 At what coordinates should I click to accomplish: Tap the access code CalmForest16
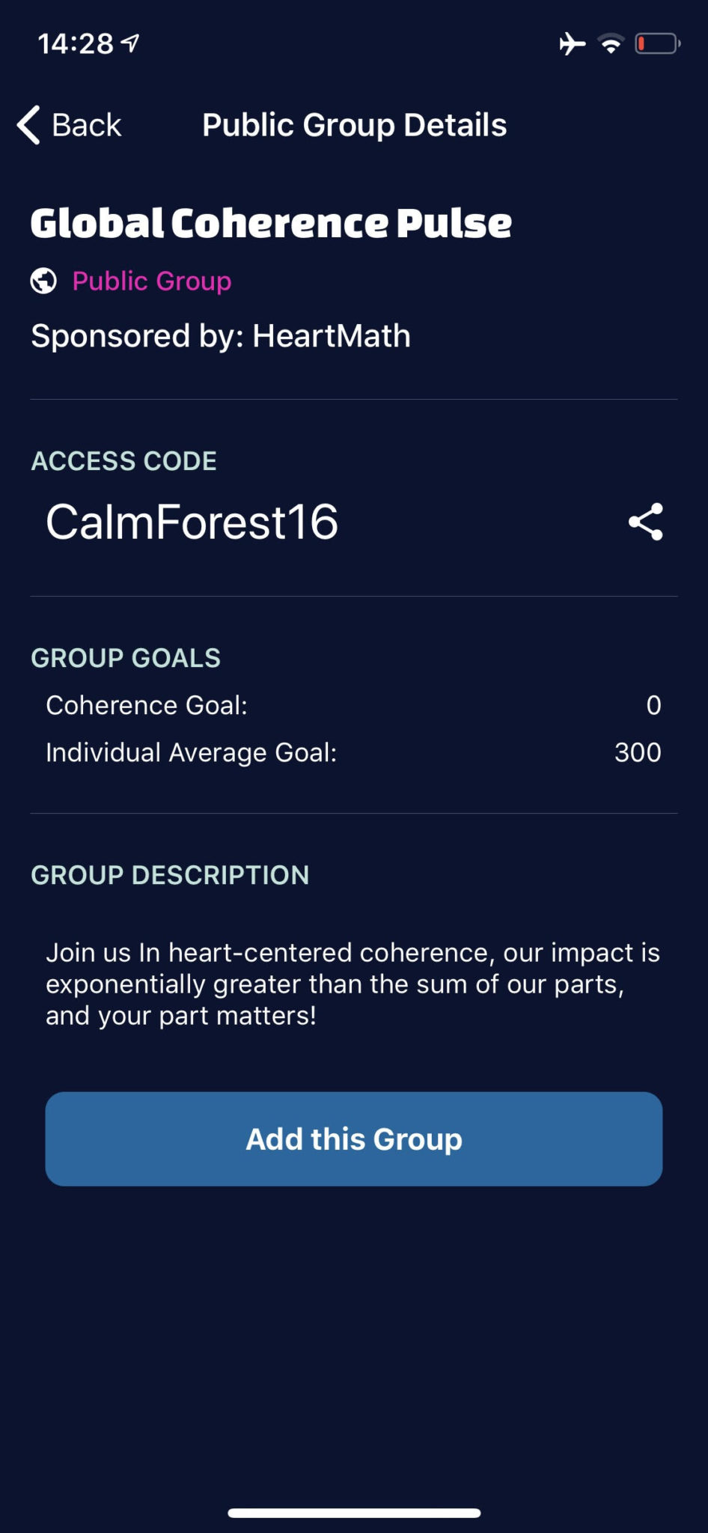[x=190, y=523]
